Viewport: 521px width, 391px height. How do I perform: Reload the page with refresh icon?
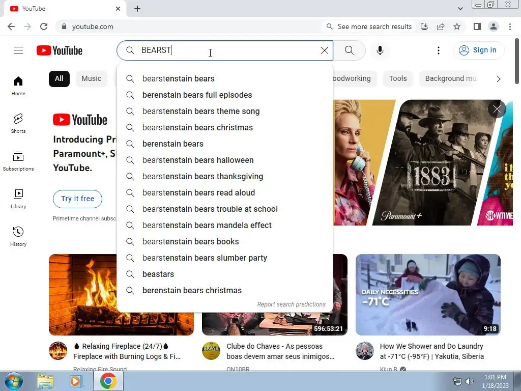pos(44,26)
